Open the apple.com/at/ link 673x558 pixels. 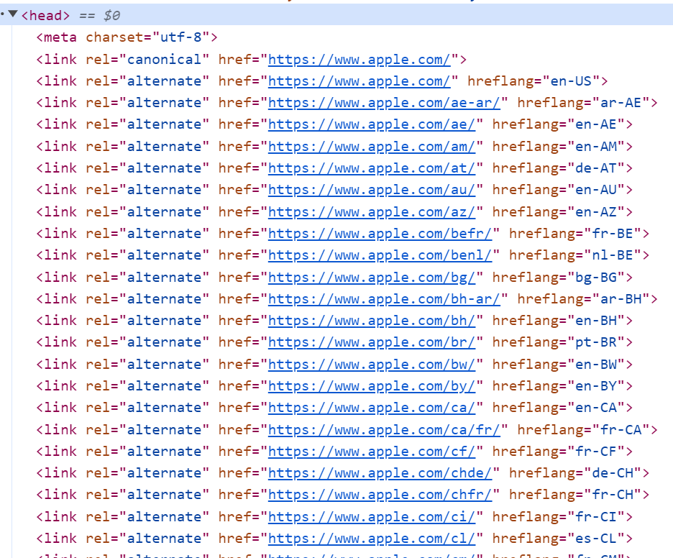pos(372,168)
